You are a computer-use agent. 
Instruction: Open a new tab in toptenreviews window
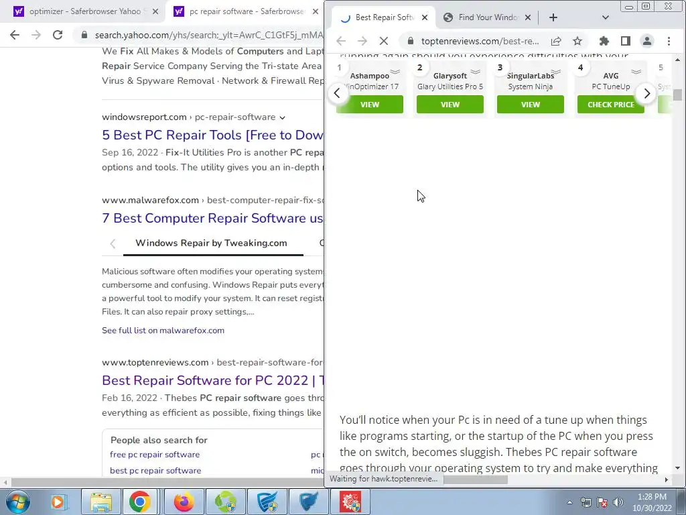(x=553, y=17)
